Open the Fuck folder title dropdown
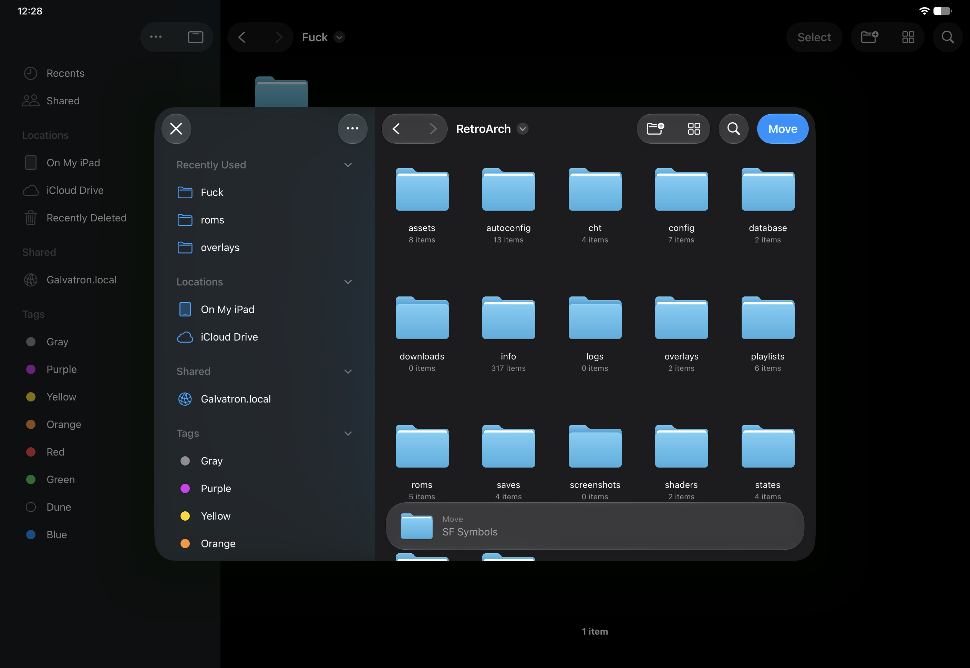The height and width of the screenshot is (668, 970). tap(340, 37)
